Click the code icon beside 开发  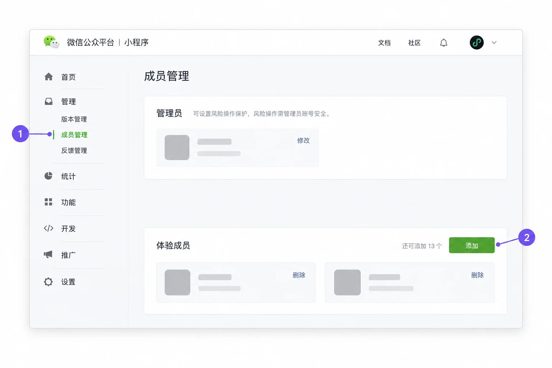point(49,228)
